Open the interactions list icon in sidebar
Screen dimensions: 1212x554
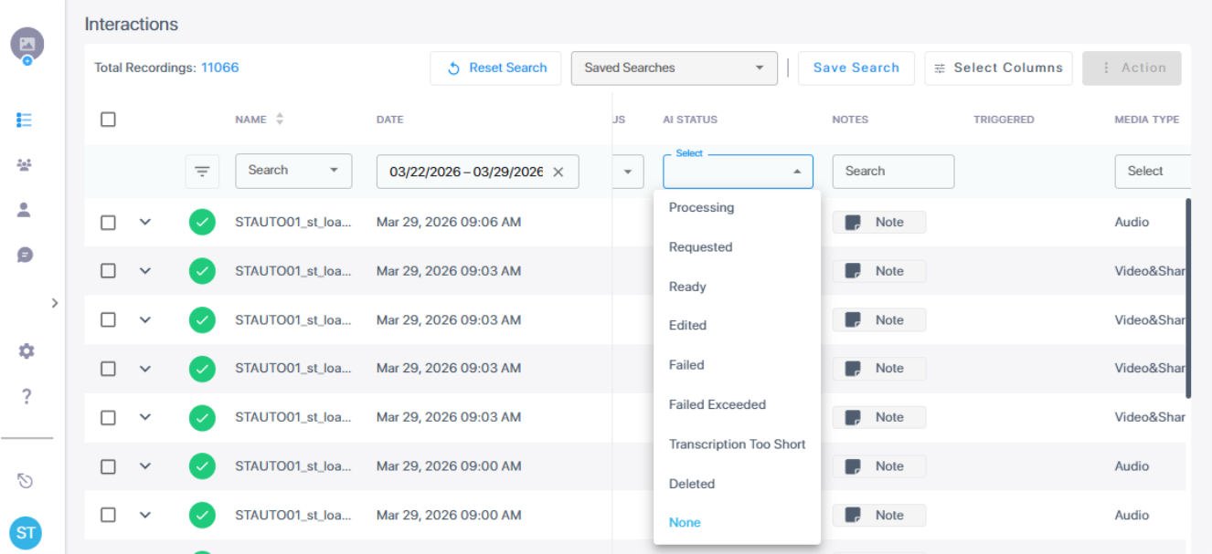click(x=25, y=120)
